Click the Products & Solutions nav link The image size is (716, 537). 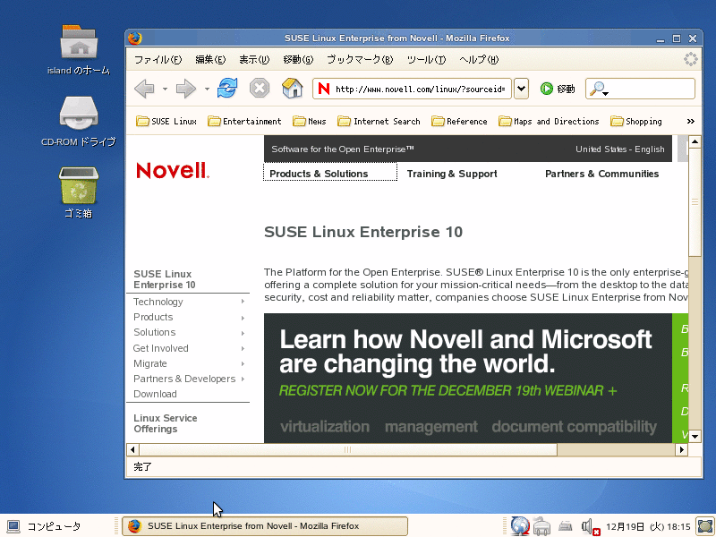(319, 174)
